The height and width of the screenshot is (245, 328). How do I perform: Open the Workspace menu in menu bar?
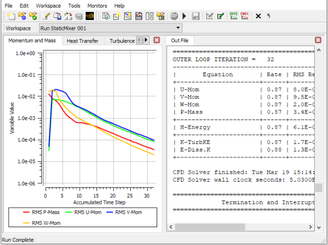tap(49, 5)
